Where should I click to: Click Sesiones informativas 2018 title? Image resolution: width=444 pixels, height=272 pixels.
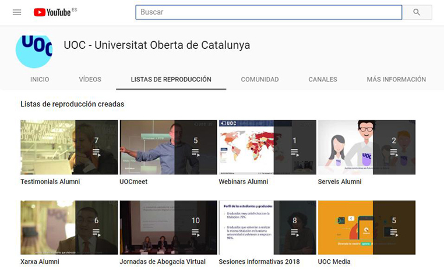pyautogui.click(x=259, y=262)
